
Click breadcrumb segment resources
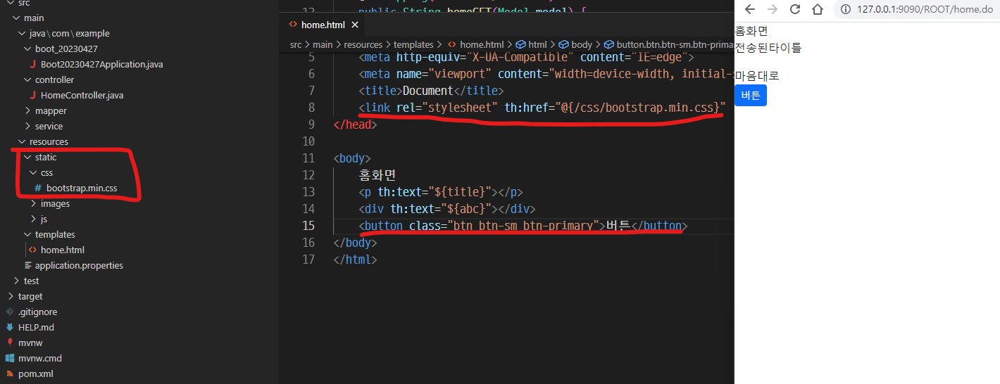(x=363, y=44)
